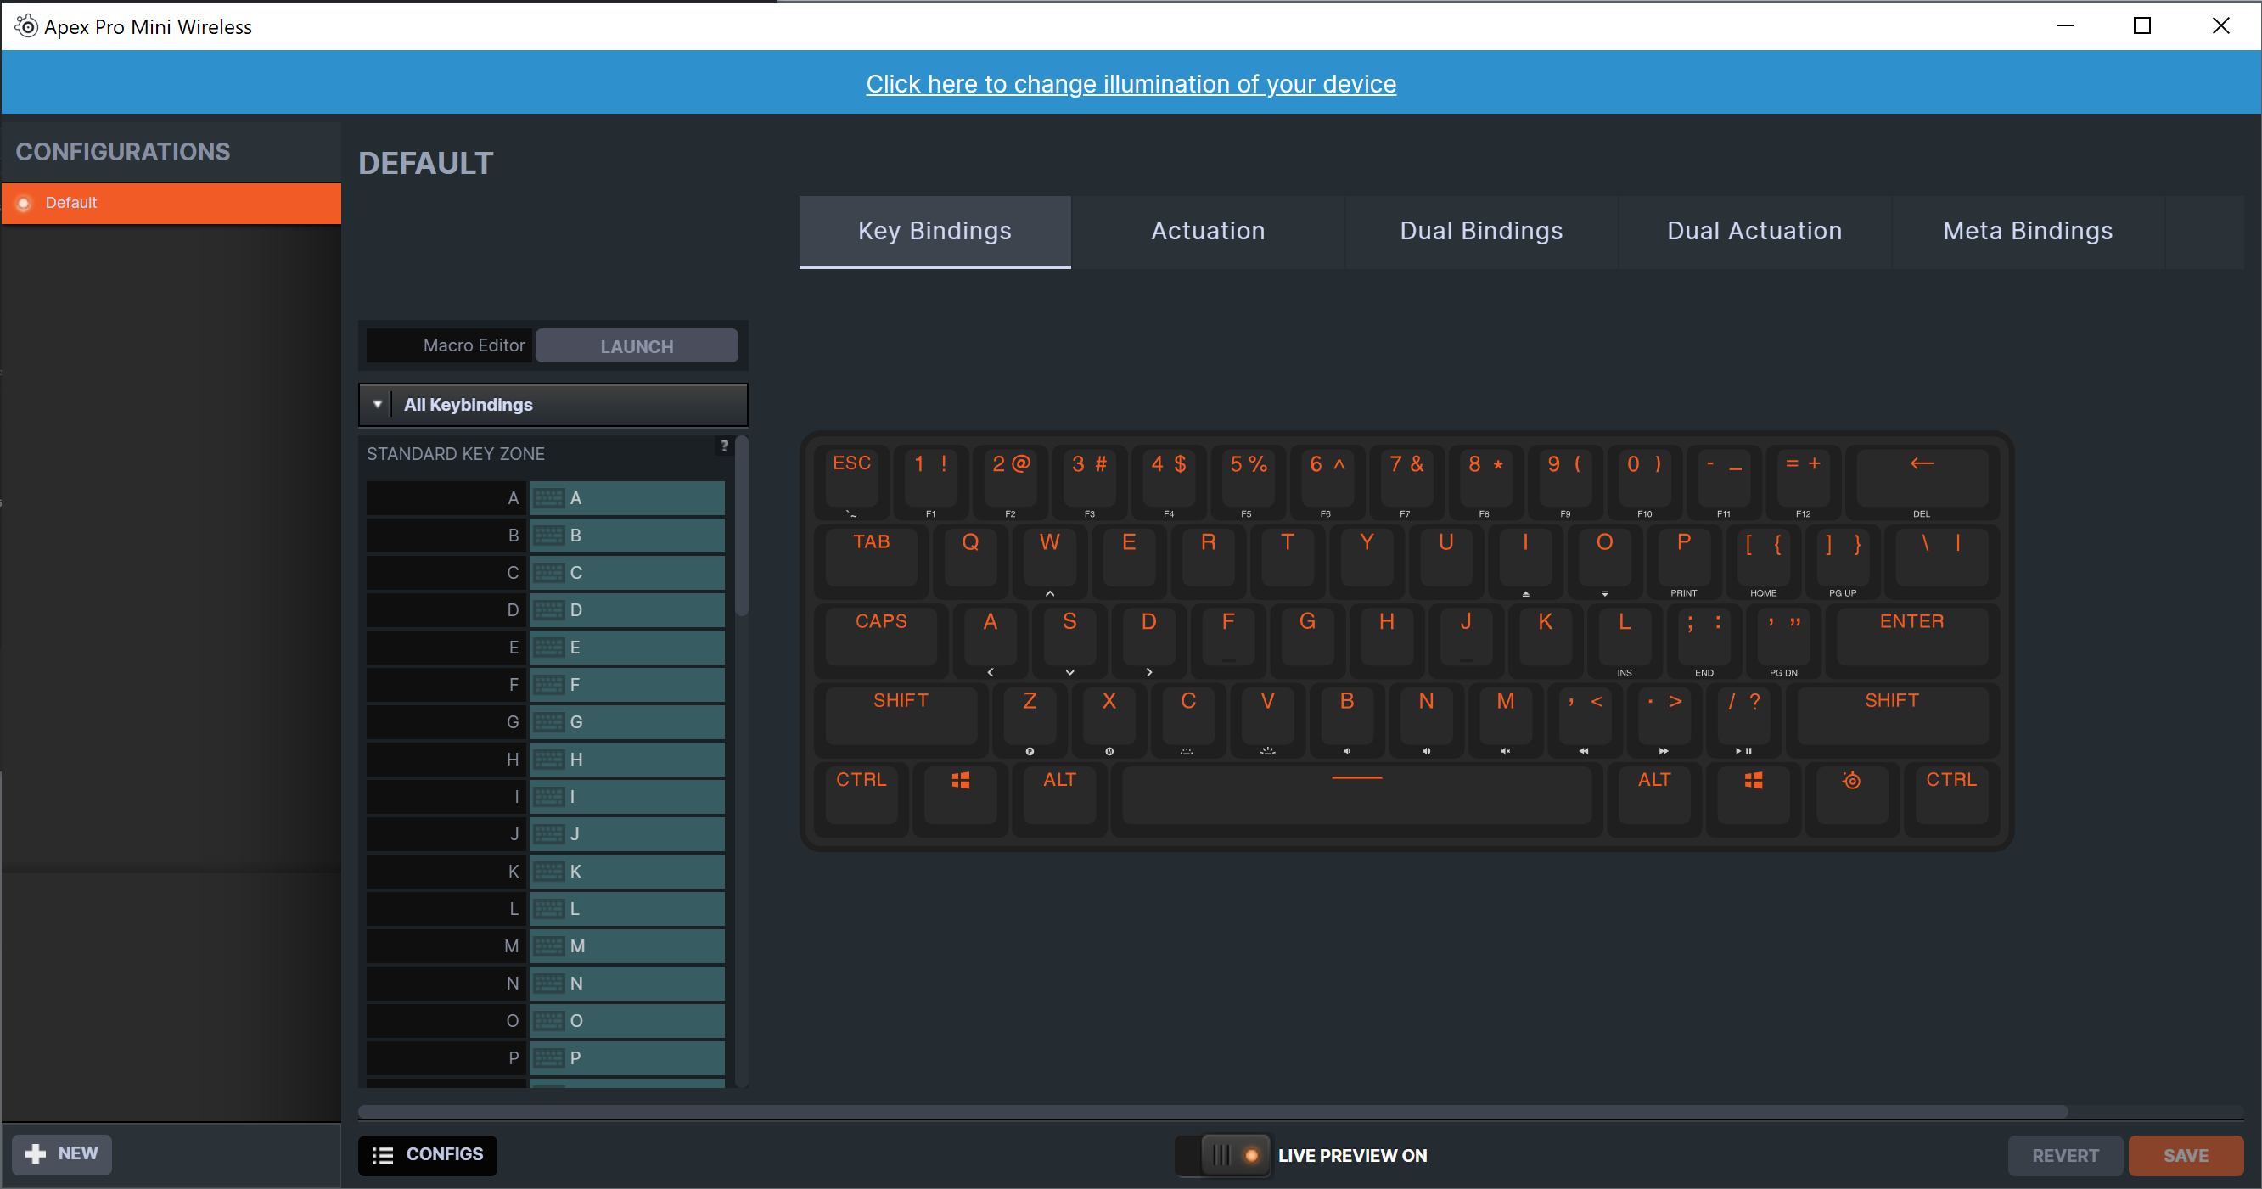Click the keyboard icon in row A binding
Image resolution: width=2262 pixels, height=1189 pixels.
point(549,498)
